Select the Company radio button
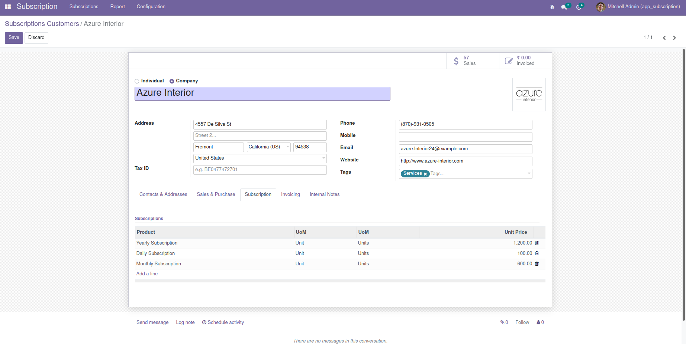 coord(172,81)
